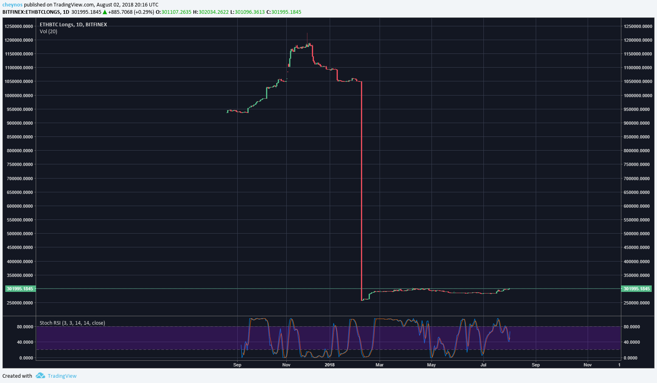Click the high value 302034.2622
This screenshot has width=657, height=383.
[x=214, y=12]
